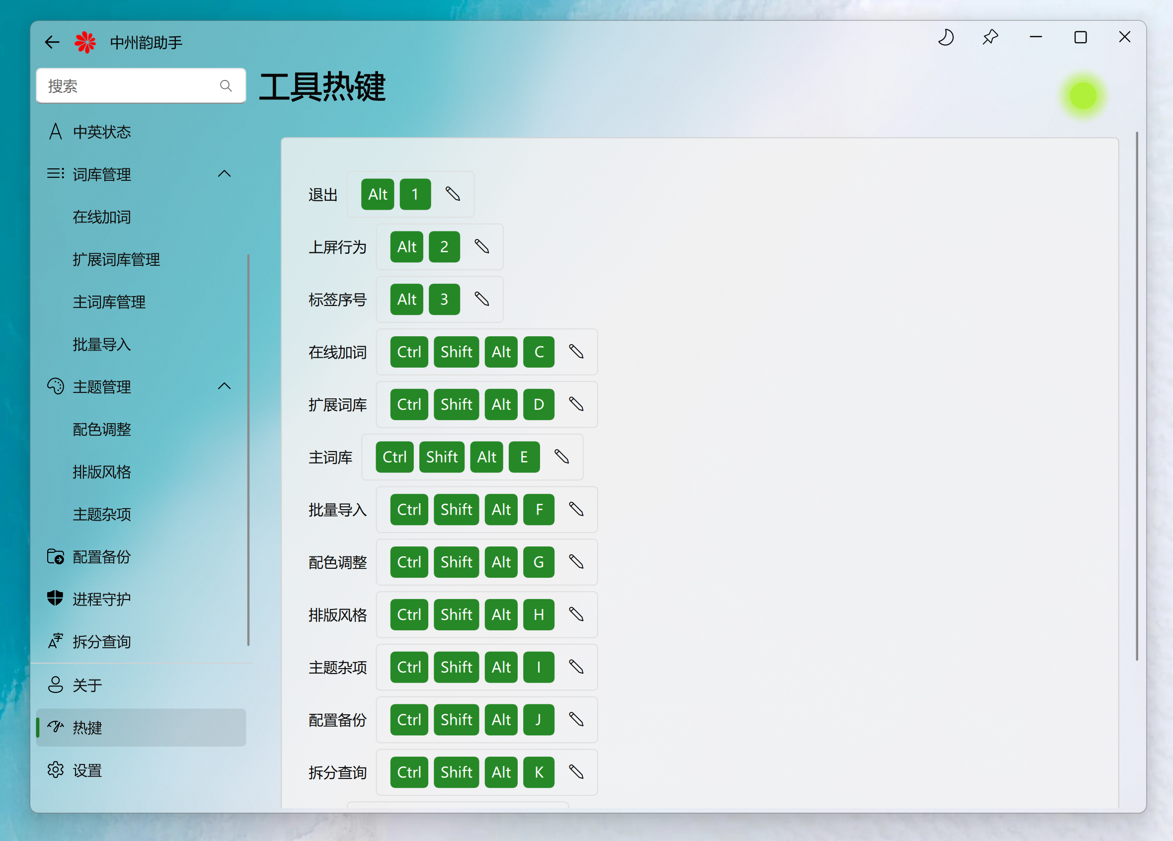Open the 设置 page
This screenshot has width=1173, height=841.
point(87,770)
